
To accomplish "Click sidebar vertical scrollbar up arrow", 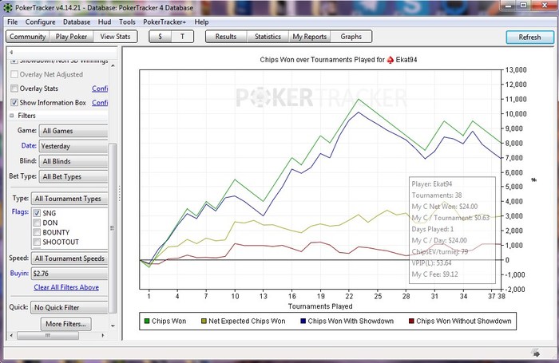I will (x=113, y=65).
